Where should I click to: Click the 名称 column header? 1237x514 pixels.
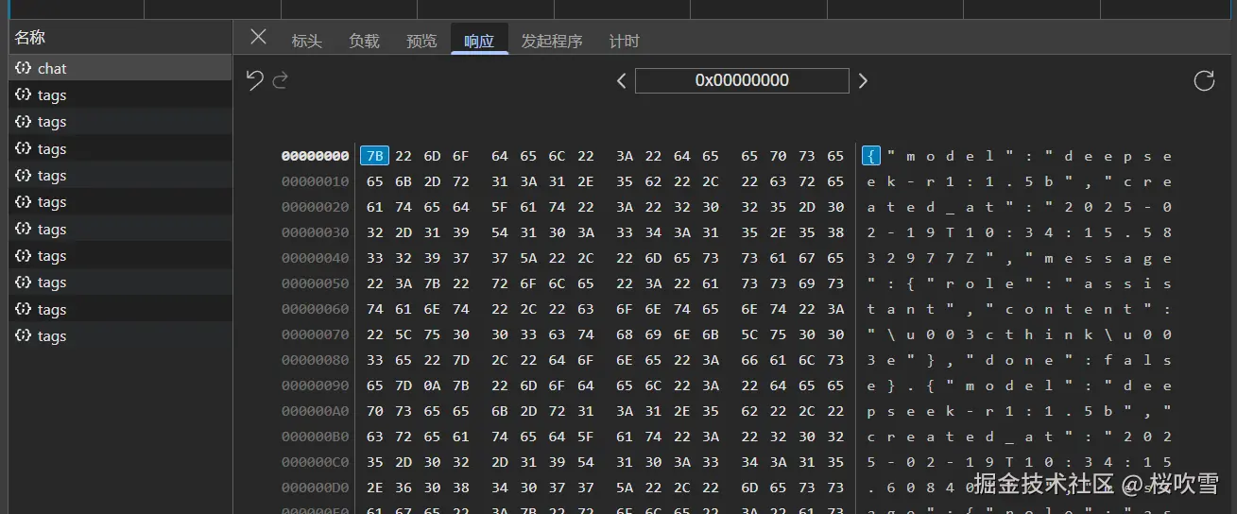coord(120,38)
